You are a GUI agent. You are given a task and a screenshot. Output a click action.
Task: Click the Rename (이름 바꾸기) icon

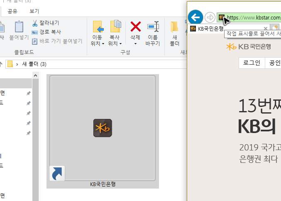153,27
